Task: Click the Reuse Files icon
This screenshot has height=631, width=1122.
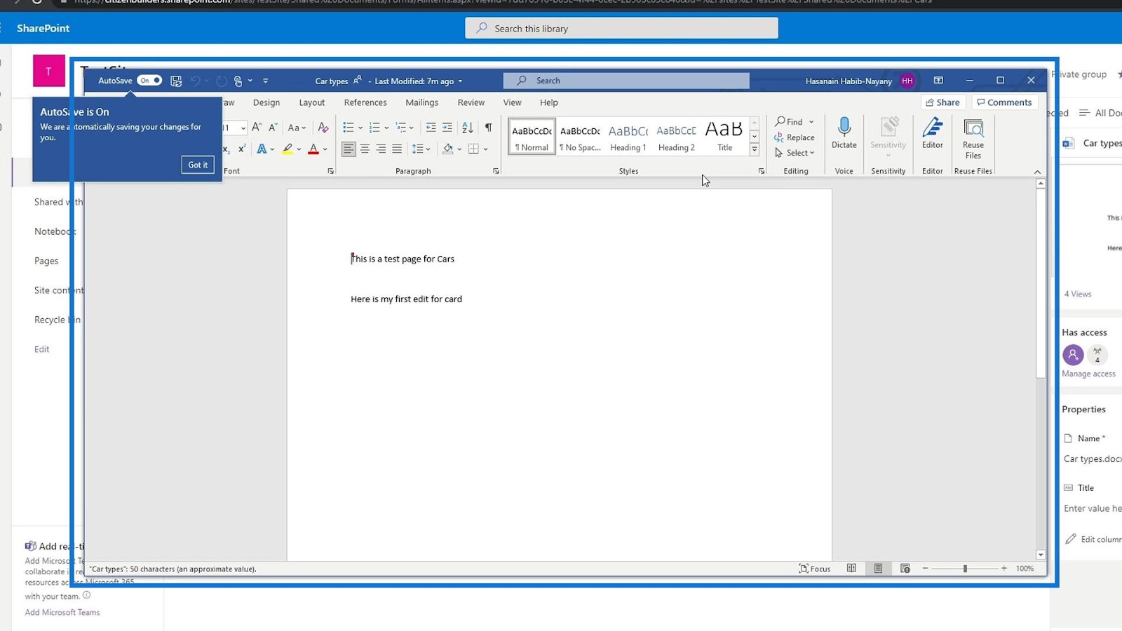Action: [x=973, y=129]
